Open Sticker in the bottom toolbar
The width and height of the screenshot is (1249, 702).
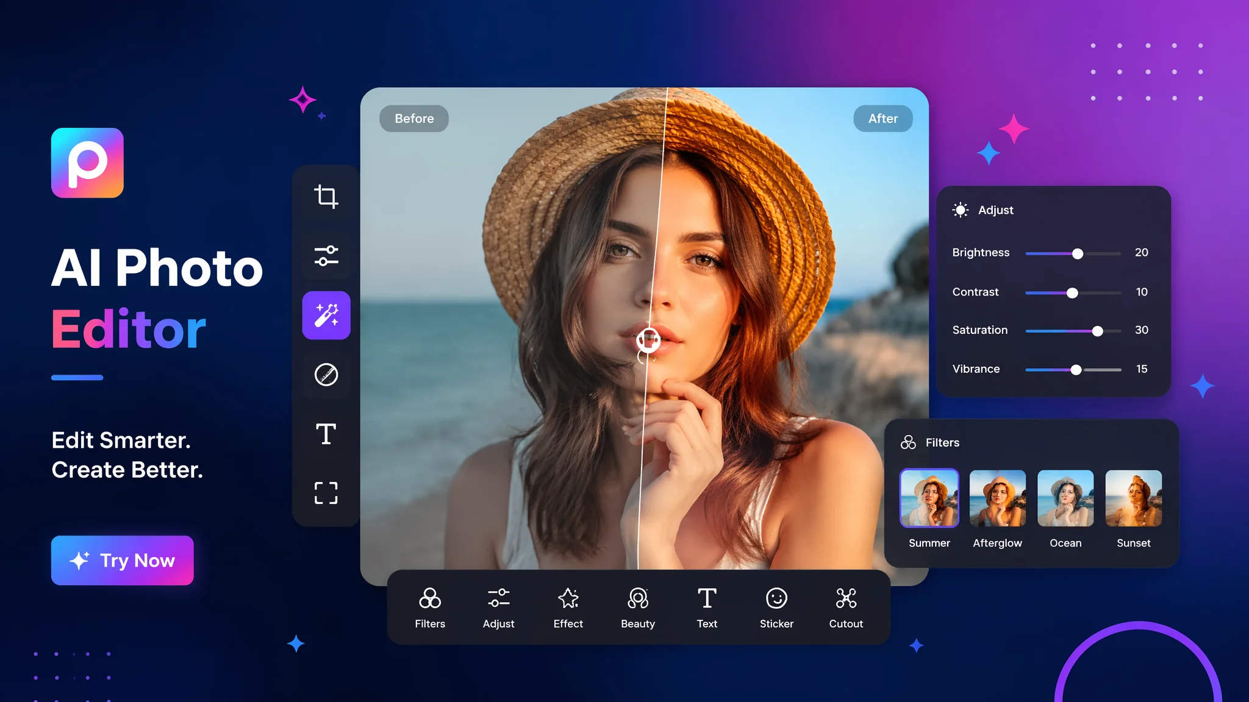[x=776, y=608]
